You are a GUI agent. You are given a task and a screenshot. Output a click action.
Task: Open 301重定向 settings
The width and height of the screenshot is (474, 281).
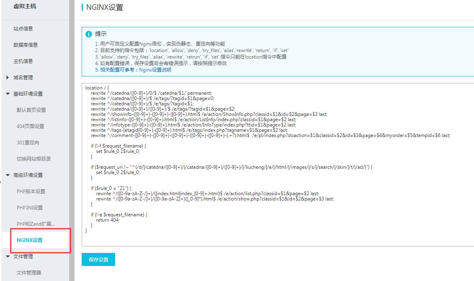pyautogui.click(x=28, y=142)
